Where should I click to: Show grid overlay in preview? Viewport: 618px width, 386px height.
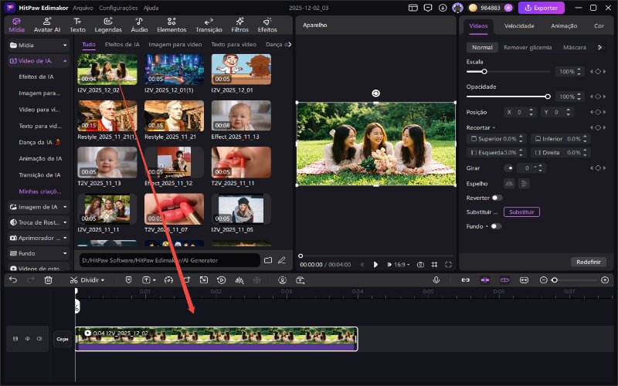(434, 265)
